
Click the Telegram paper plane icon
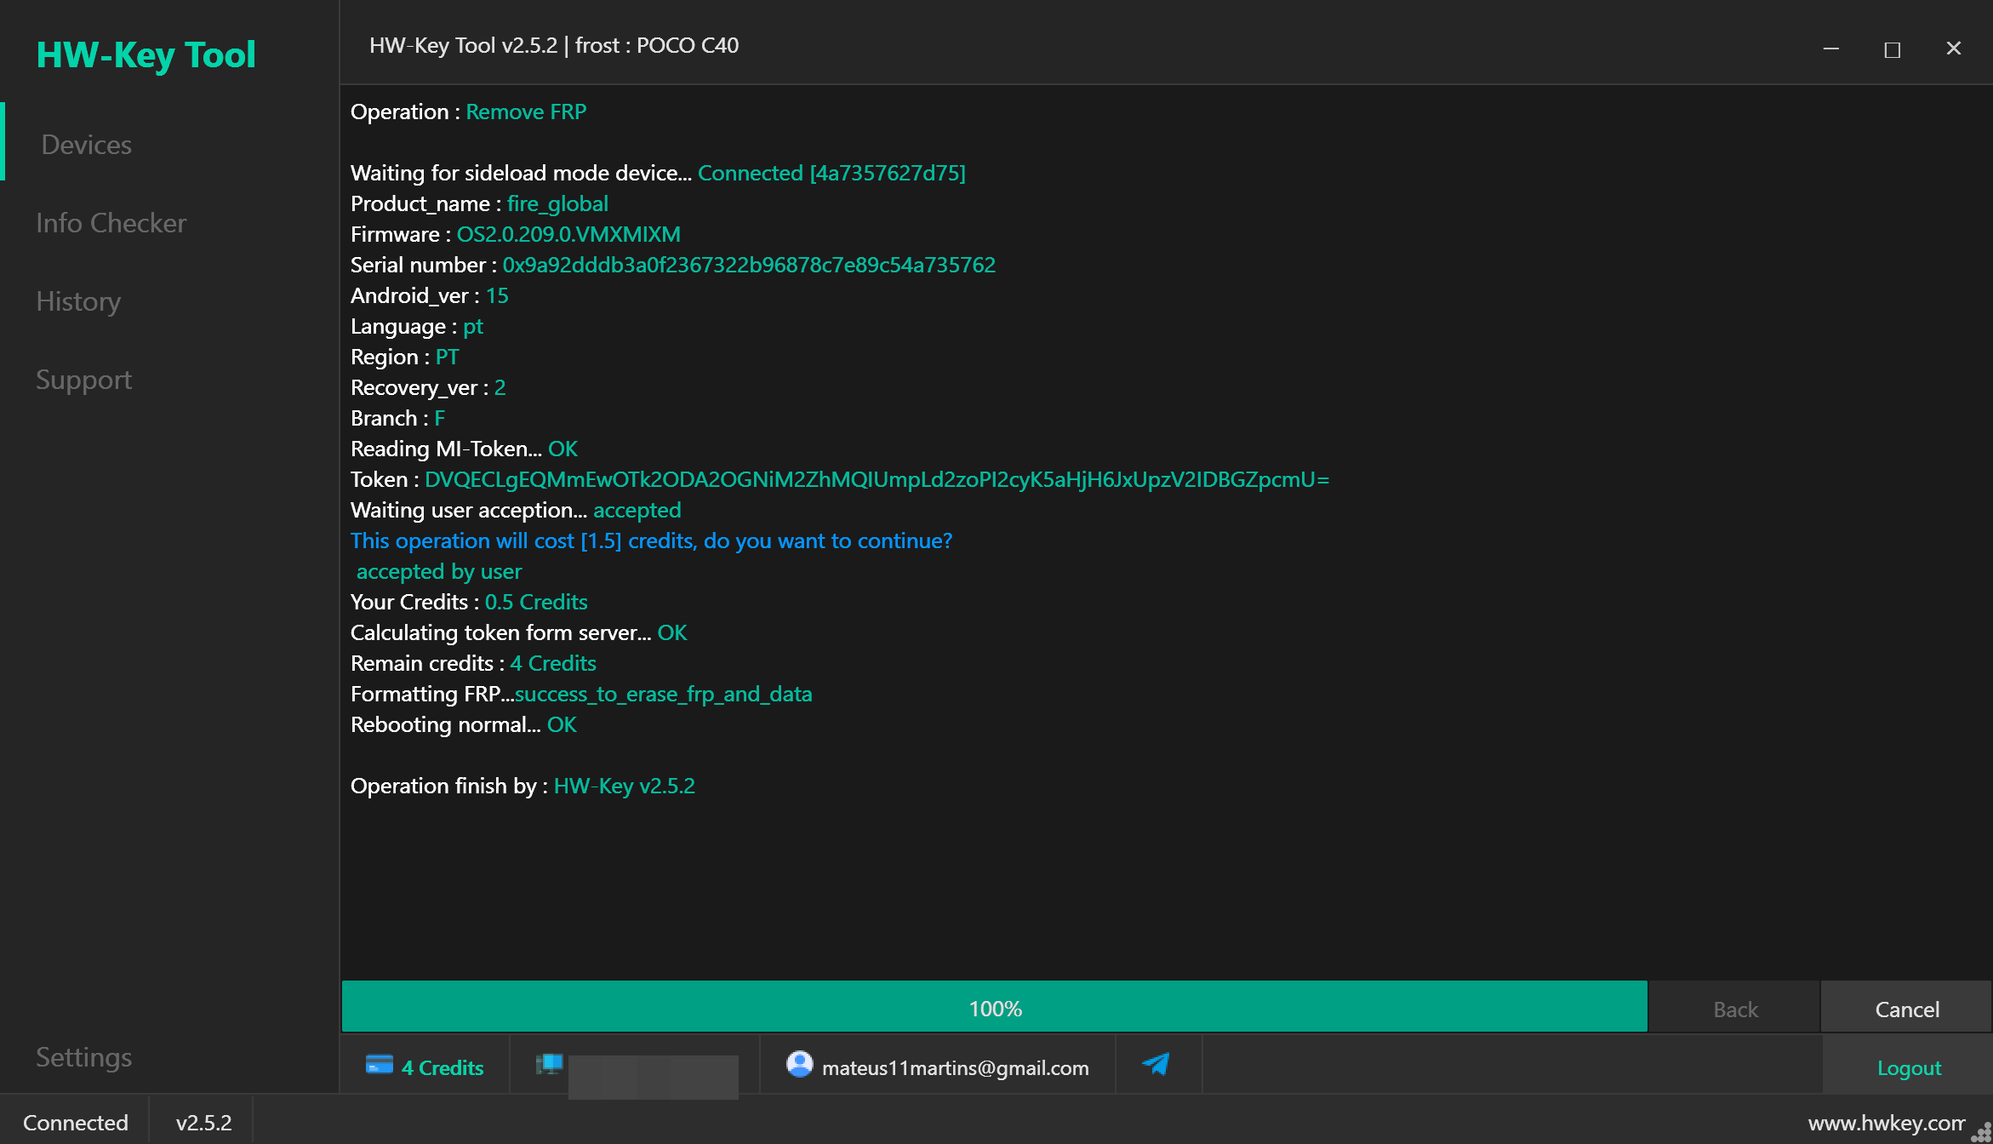(x=1156, y=1064)
